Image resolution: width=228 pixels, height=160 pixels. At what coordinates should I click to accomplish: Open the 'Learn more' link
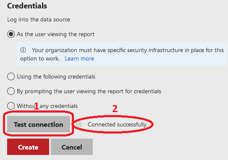pos(79,58)
